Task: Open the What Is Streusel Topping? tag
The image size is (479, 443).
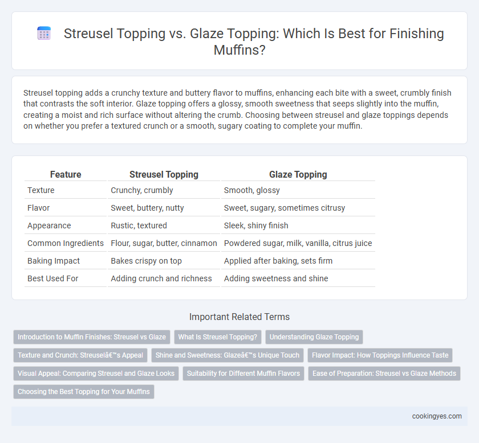Action: pyautogui.click(x=218, y=337)
